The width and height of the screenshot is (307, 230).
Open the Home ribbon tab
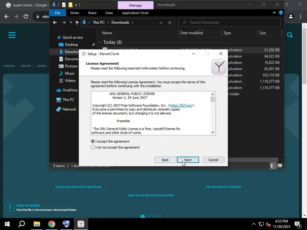coord(75,13)
